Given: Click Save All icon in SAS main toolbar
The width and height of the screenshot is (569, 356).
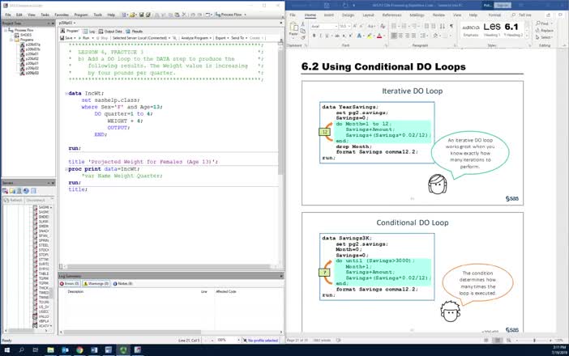Looking at the screenshot, I should pyautogui.click(x=148, y=15).
